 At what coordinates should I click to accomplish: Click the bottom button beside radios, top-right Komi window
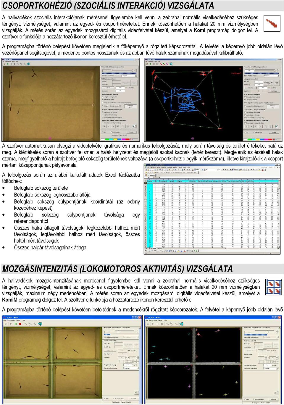click(x=274, y=132)
